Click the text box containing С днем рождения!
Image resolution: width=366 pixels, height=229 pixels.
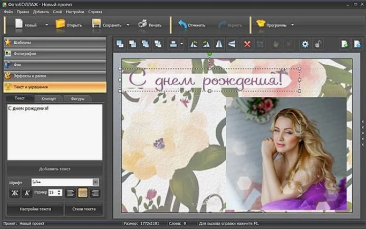pos(54,132)
